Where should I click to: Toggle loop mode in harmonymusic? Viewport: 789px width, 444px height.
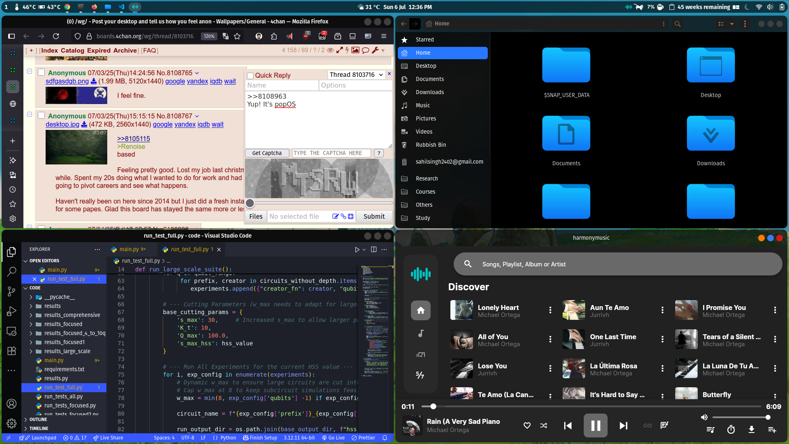click(x=648, y=425)
